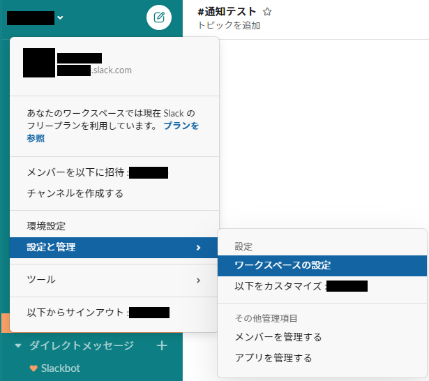Click the compose new message icon

[159, 17]
